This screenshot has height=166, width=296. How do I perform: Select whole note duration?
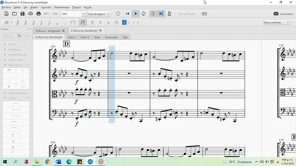[x=57, y=23]
